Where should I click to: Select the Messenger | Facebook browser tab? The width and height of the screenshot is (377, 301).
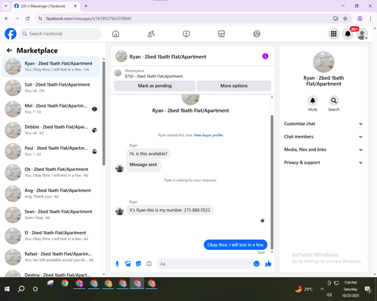pos(45,6)
